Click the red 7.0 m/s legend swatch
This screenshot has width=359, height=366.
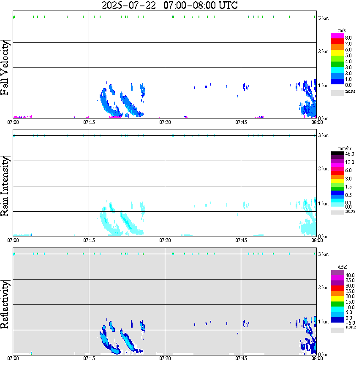point(337,41)
